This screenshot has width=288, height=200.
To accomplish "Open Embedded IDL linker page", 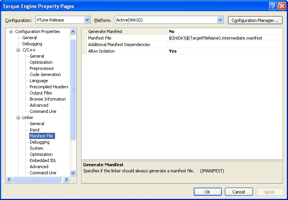I will pos(43,160).
